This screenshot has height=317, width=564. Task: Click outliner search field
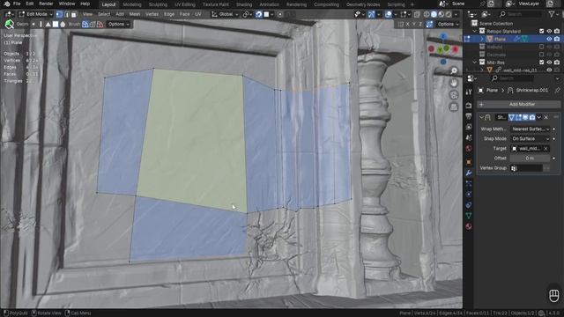pyautogui.click(x=521, y=14)
